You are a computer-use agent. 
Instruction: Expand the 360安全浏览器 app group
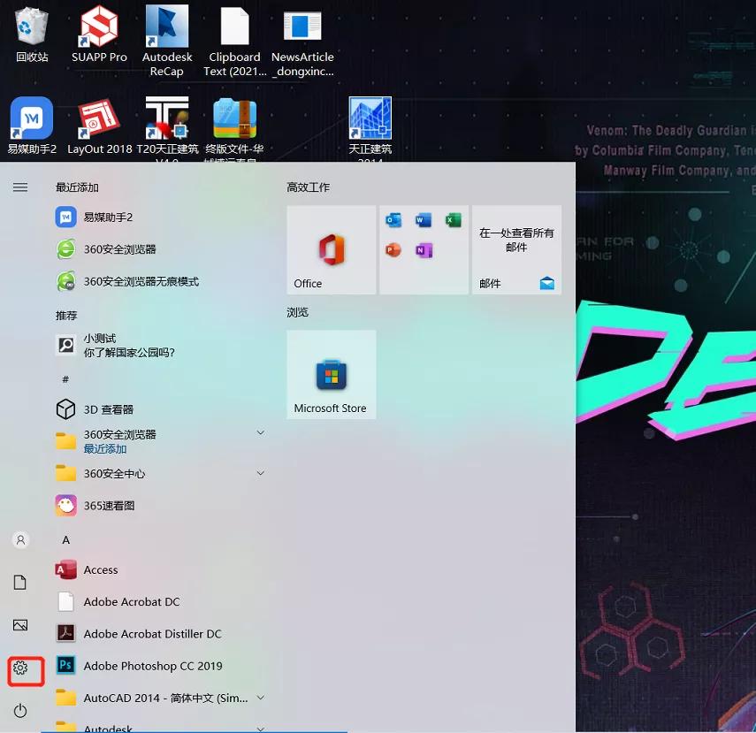pos(259,432)
